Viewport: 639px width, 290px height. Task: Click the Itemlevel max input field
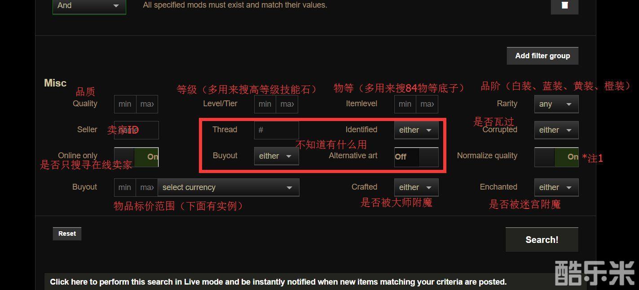[427, 104]
